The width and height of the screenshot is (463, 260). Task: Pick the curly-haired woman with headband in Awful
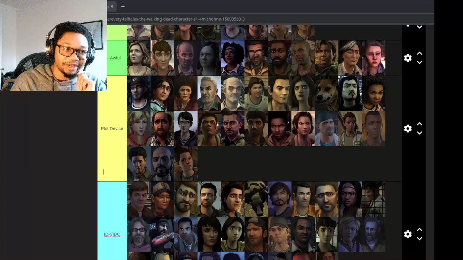pyautogui.click(x=233, y=58)
